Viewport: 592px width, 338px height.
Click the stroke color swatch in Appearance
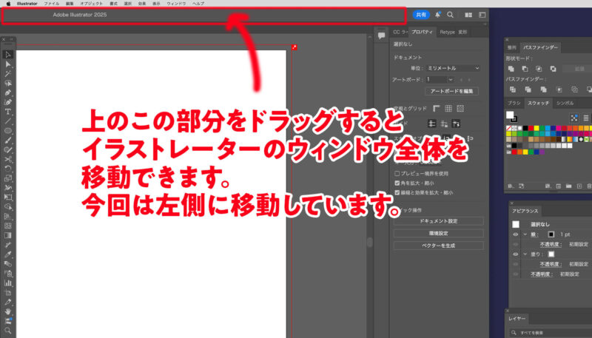click(551, 234)
